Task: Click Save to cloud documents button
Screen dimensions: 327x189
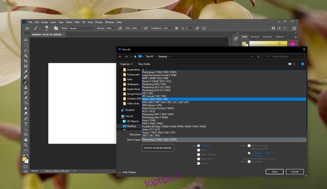Action: tap(158, 148)
